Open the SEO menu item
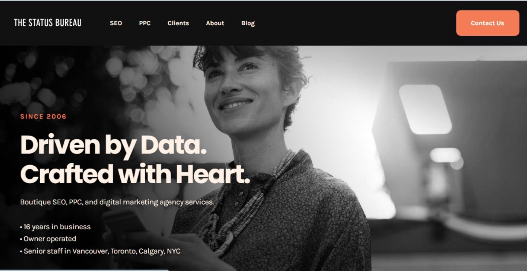Viewport: 527px width, 271px height. click(116, 23)
